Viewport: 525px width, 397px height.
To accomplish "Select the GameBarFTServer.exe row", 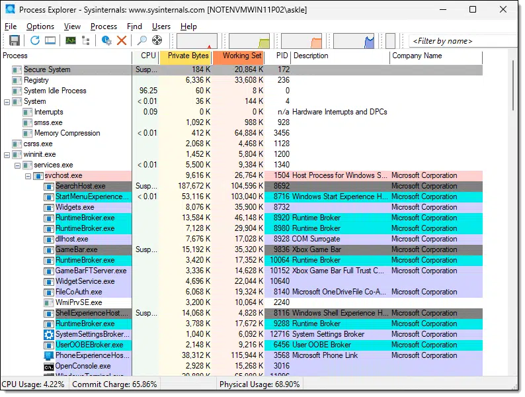I will 241,271.
